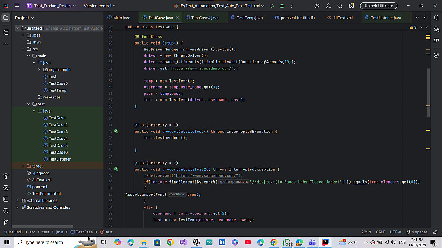442x248 pixels.
Task: Click run gutter icon for productDetailsTest
Action: click(x=116, y=132)
